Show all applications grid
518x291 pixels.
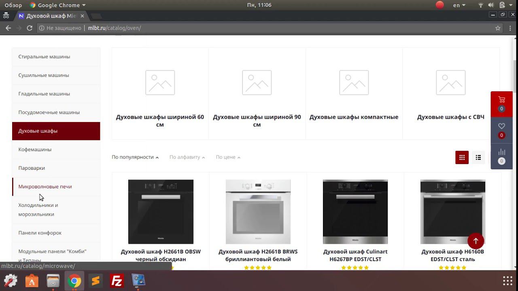[507, 280]
